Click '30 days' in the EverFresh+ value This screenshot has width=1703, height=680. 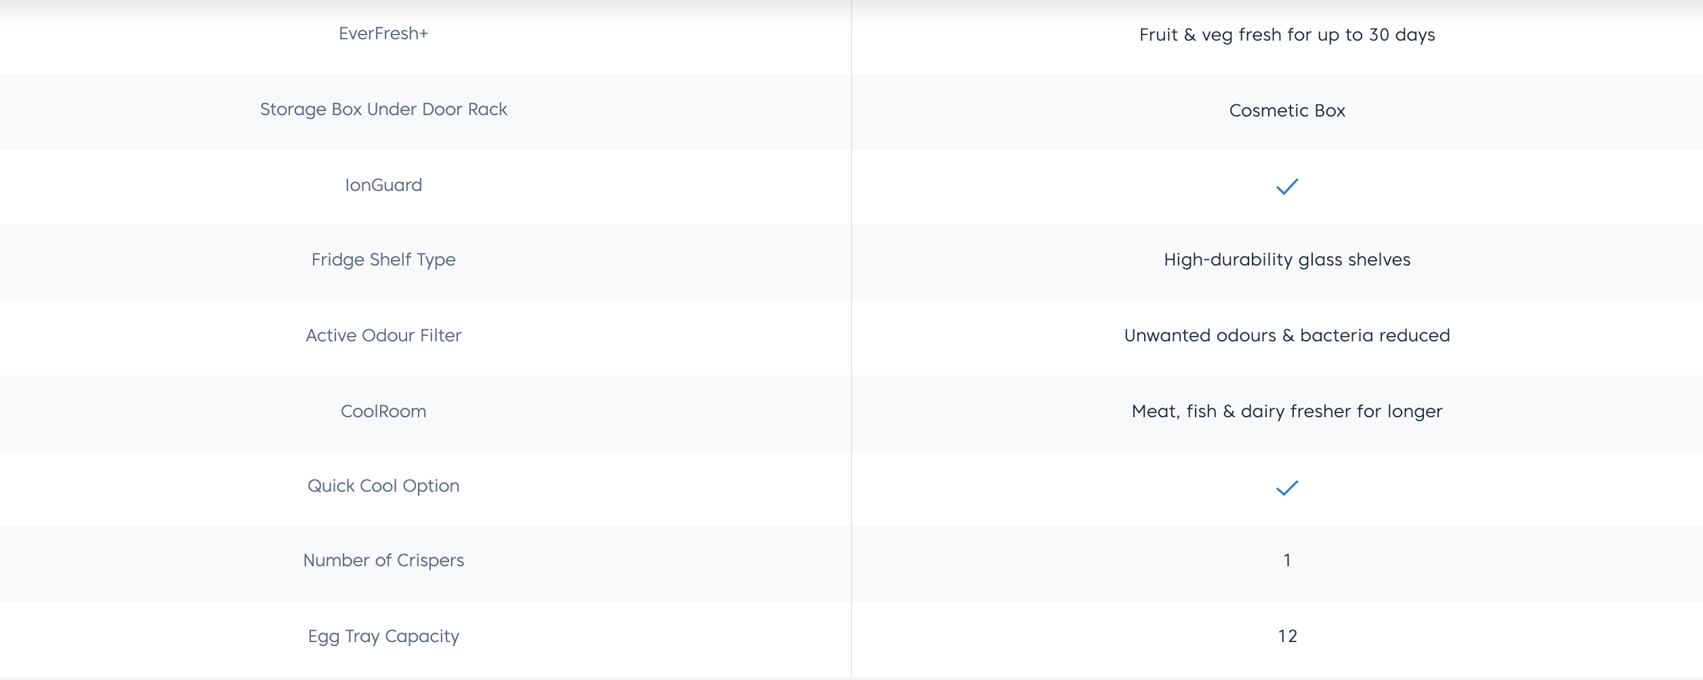pos(1402,35)
